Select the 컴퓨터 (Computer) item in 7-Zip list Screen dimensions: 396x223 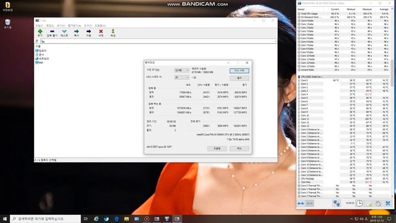tap(41, 51)
